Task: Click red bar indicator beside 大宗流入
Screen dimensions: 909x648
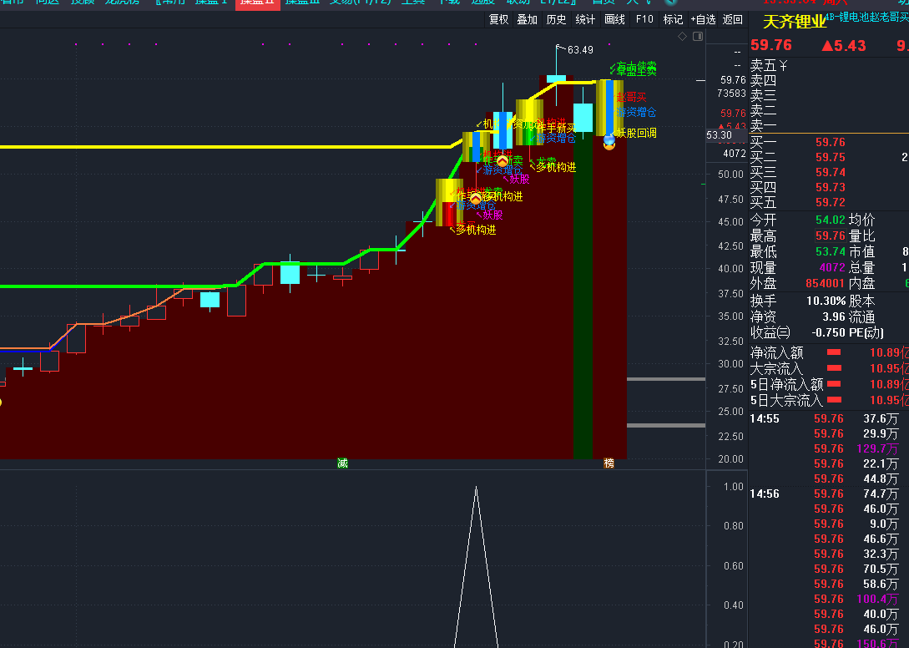Action: point(834,368)
